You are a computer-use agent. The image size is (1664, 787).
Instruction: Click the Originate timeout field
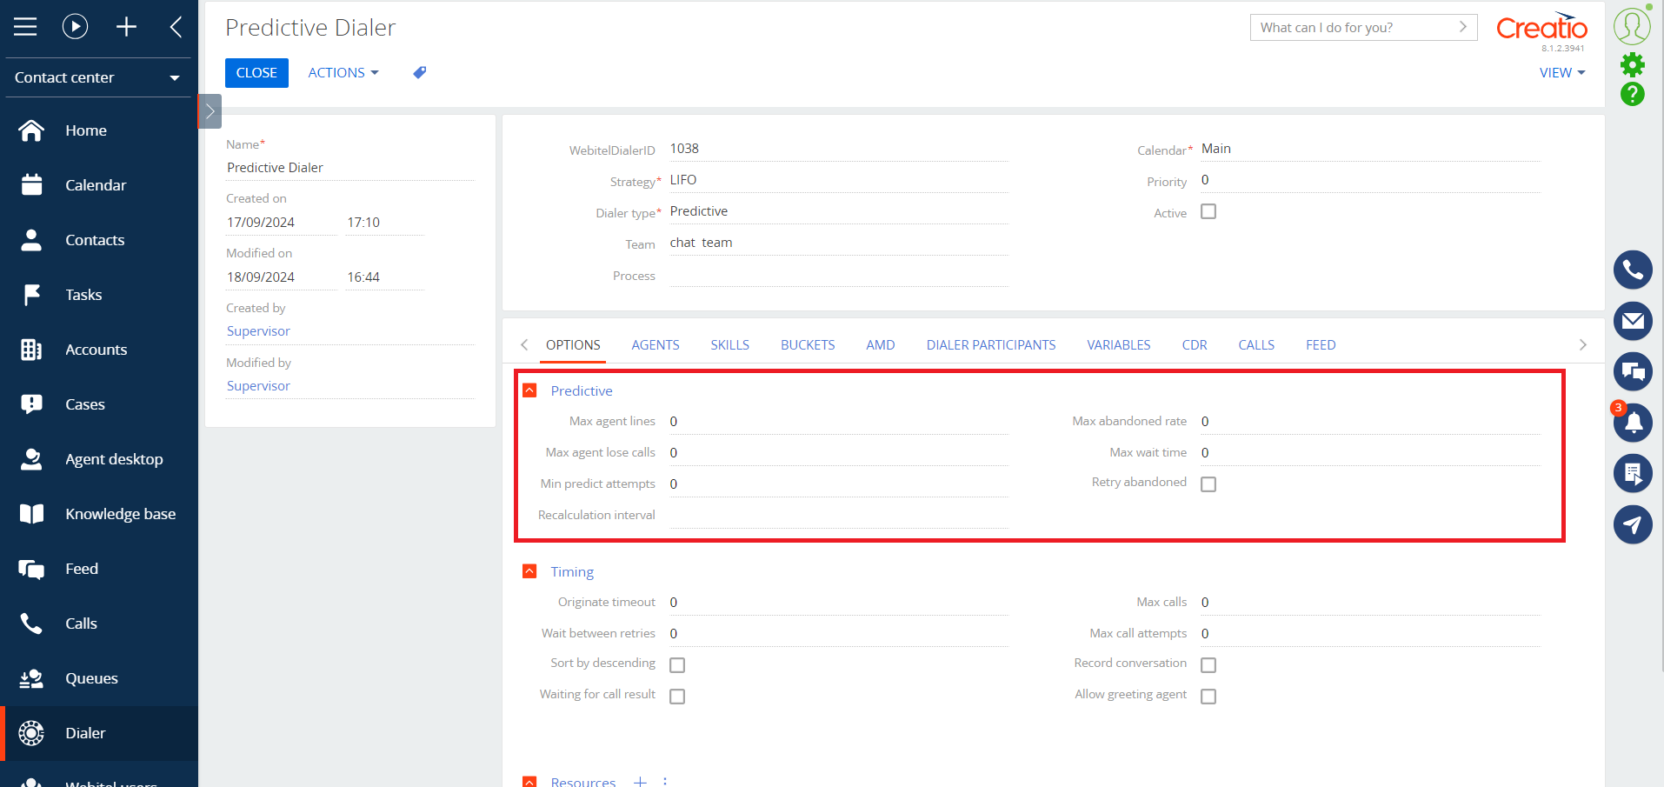pyautogui.click(x=838, y=603)
